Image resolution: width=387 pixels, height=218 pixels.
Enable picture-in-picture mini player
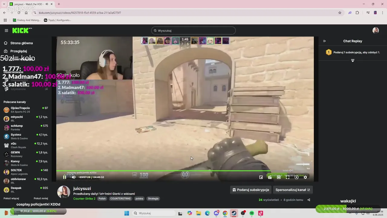coord(261,177)
